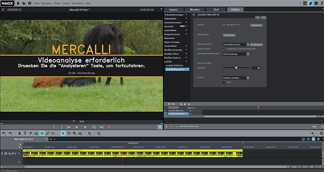Click the keyframe timeline horizontal scrollbar
Image resolution: width=324 pixels, height=172 pixels.
[260, 116]
